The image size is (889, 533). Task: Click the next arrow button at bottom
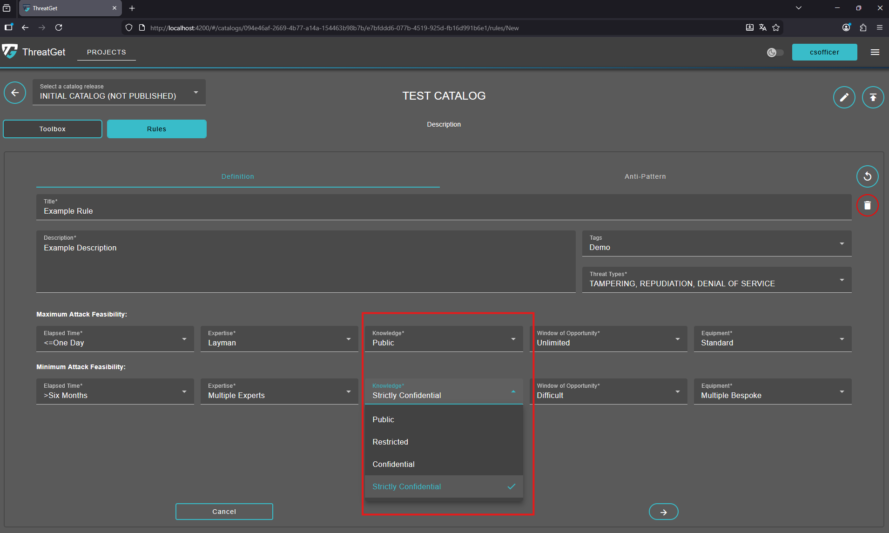point(663,512)
